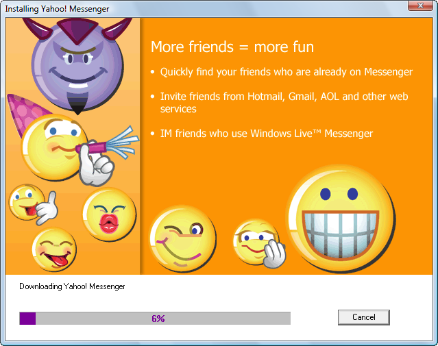The height and width of the screenshot is (346, 438).
Task: Click the "Invite friends from Hotmail, Gmail" bullet
Action: tap(284, 97)
